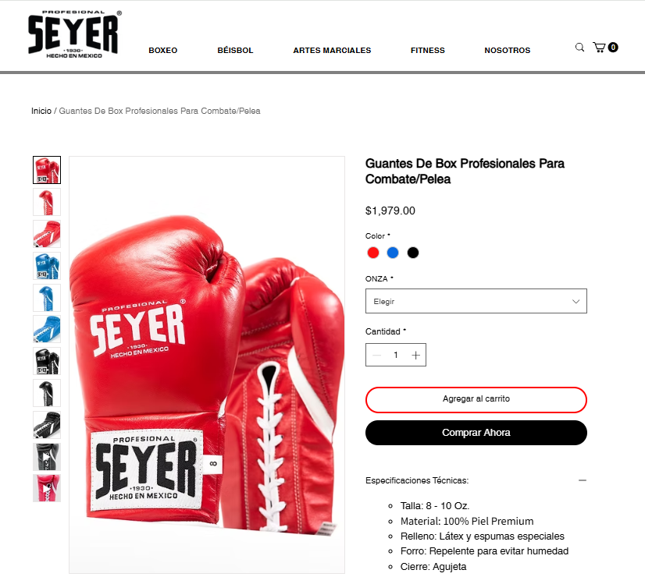The image size is (645, 577).
Task: Collapse Especificaciones Técnicas with minus icon
Action: coord(582,480)
